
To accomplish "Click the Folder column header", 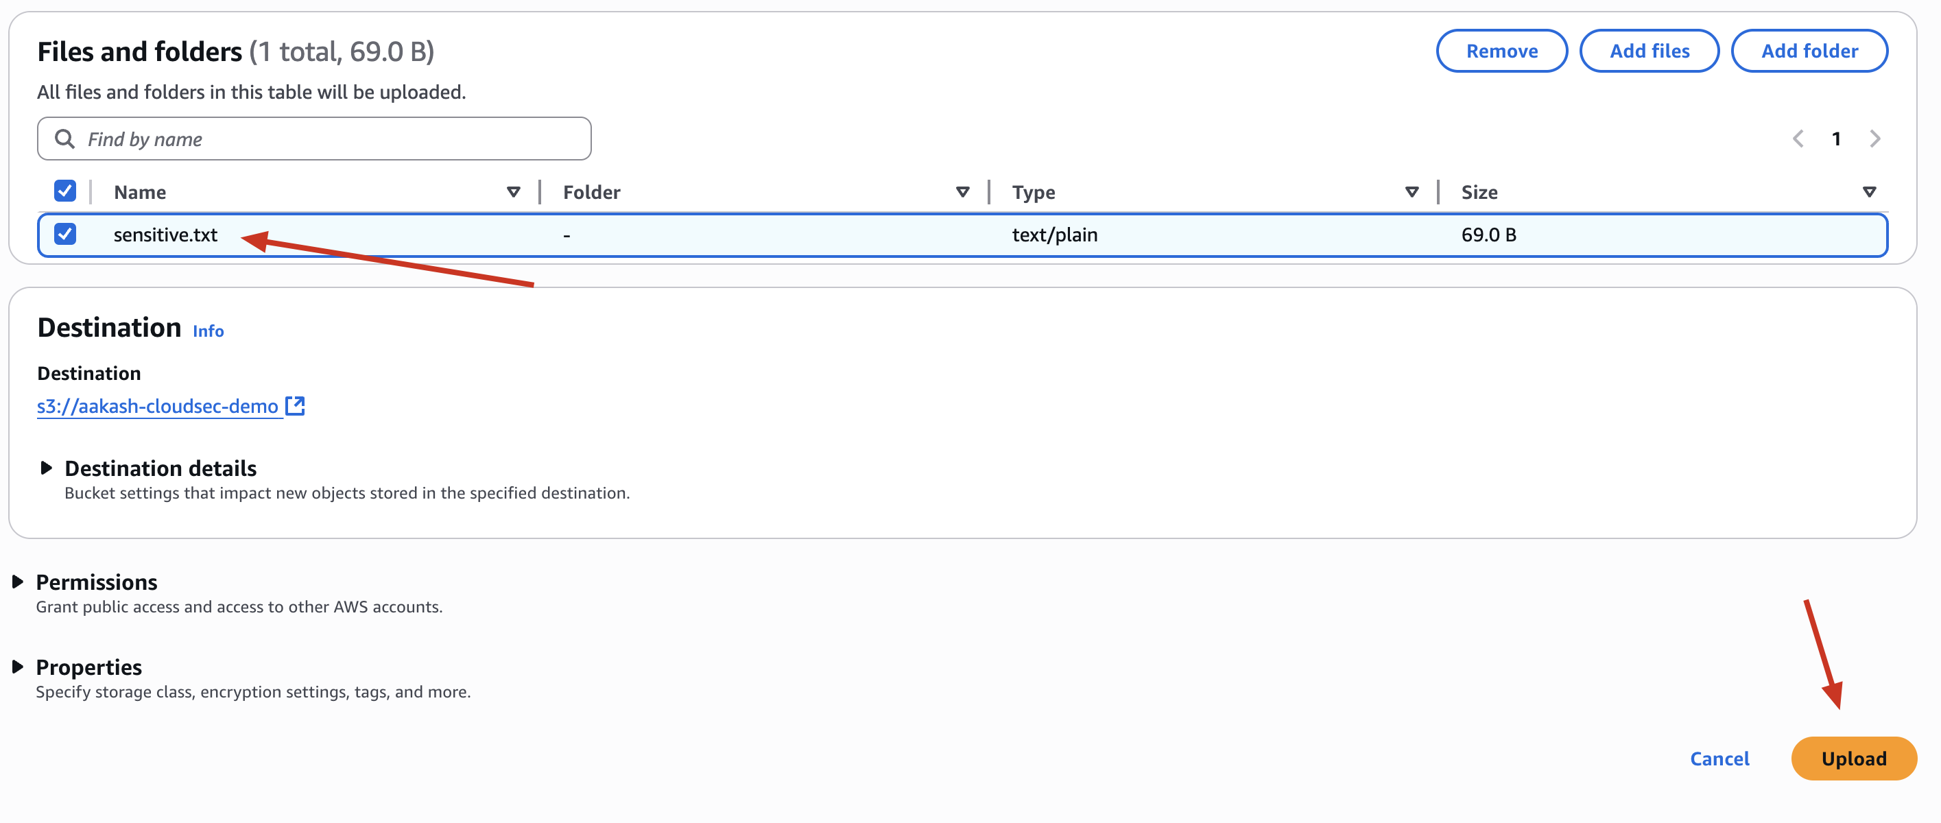I will coord(591,192).
